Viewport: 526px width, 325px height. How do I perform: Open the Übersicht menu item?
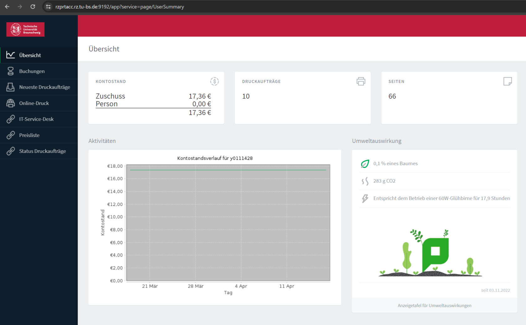[x=39, y=55]
